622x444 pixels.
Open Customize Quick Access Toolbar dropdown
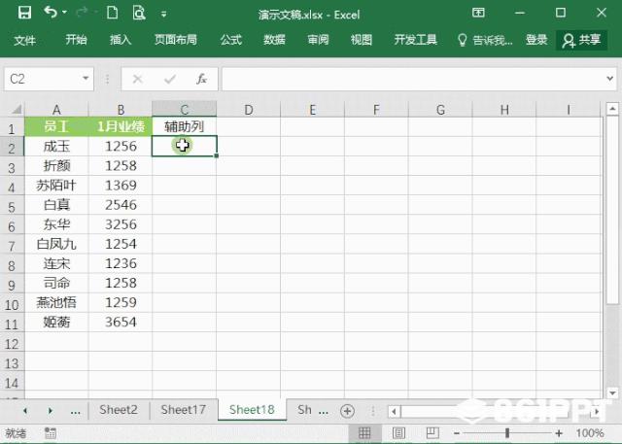[x=162, y=15]
